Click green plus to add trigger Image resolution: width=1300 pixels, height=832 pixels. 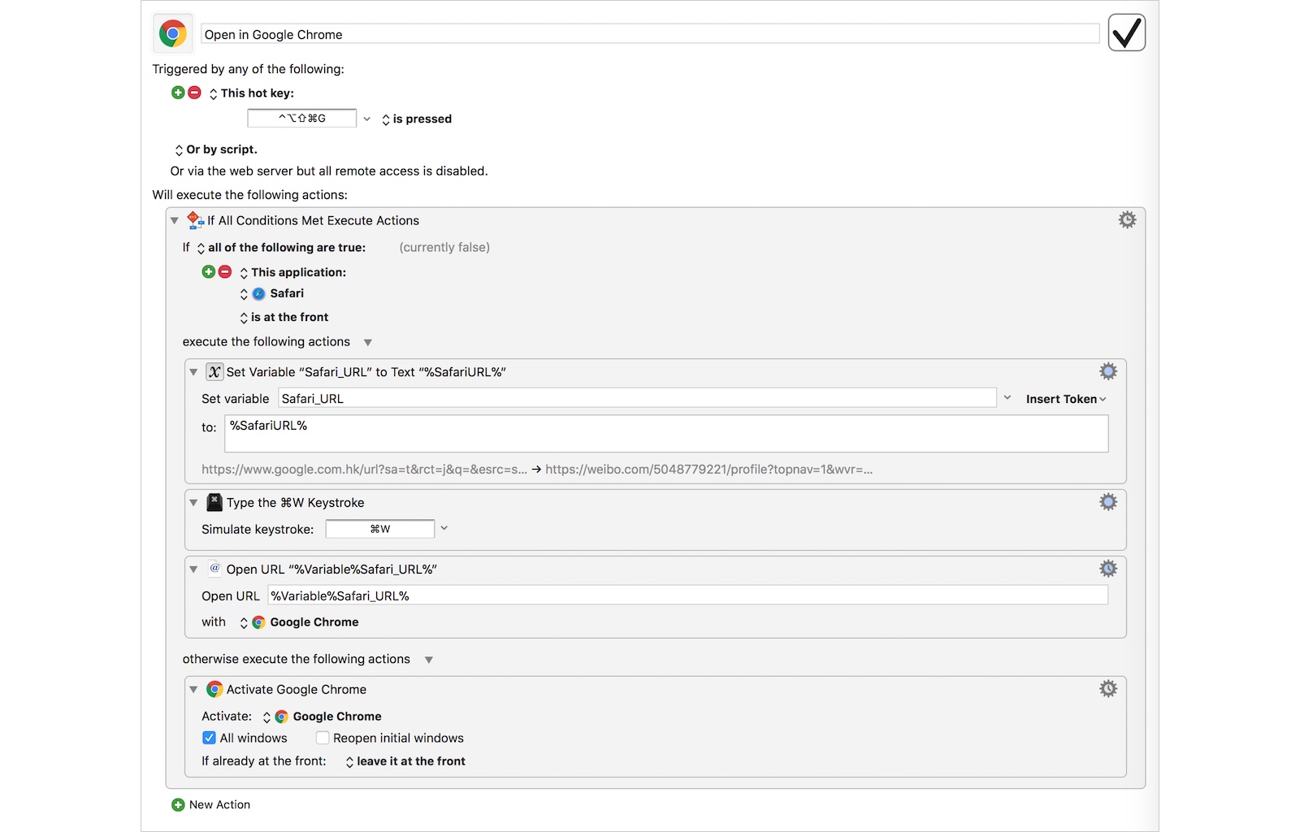click(x=178, y=93)
